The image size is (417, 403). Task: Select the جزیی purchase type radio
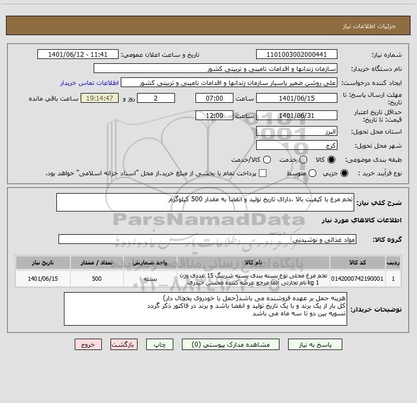point(344,173)
